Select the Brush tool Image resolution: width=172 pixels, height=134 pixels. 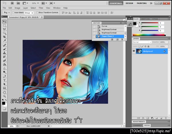[x=5, y=49]
